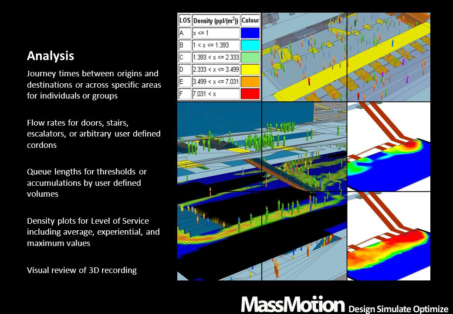Click the 'Density (ppl/(m2))' column header

pos(216,20)
